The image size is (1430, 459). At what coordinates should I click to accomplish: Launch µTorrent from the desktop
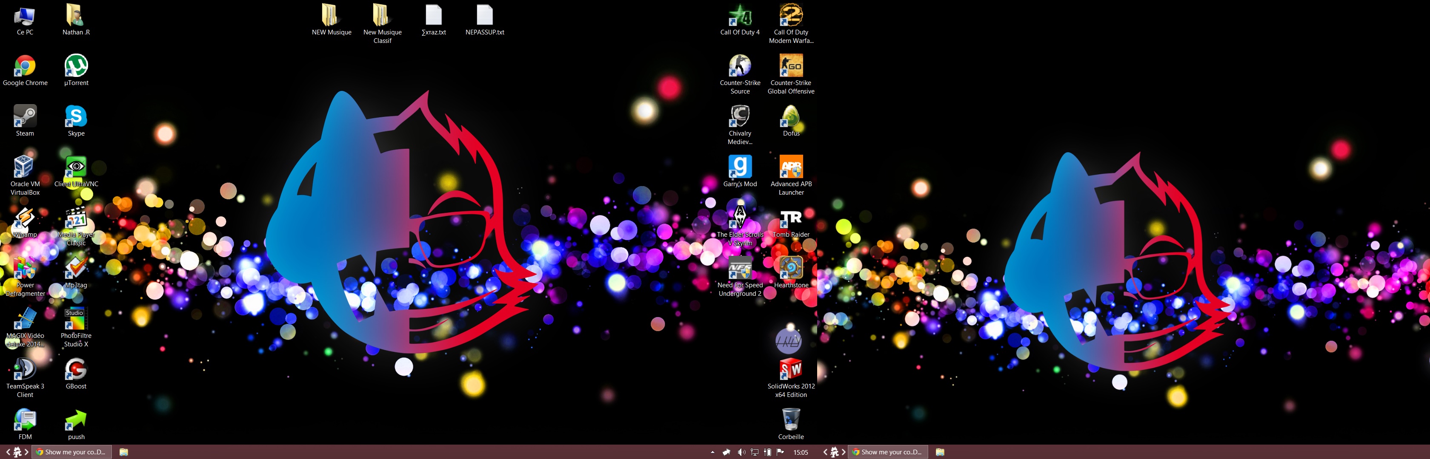tap(76, 71)
